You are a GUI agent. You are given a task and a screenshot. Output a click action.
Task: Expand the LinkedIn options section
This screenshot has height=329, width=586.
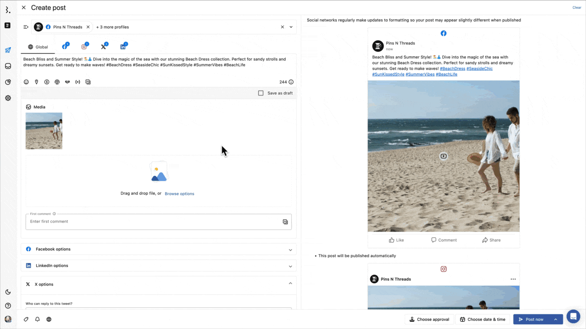(x=158, y=266)
